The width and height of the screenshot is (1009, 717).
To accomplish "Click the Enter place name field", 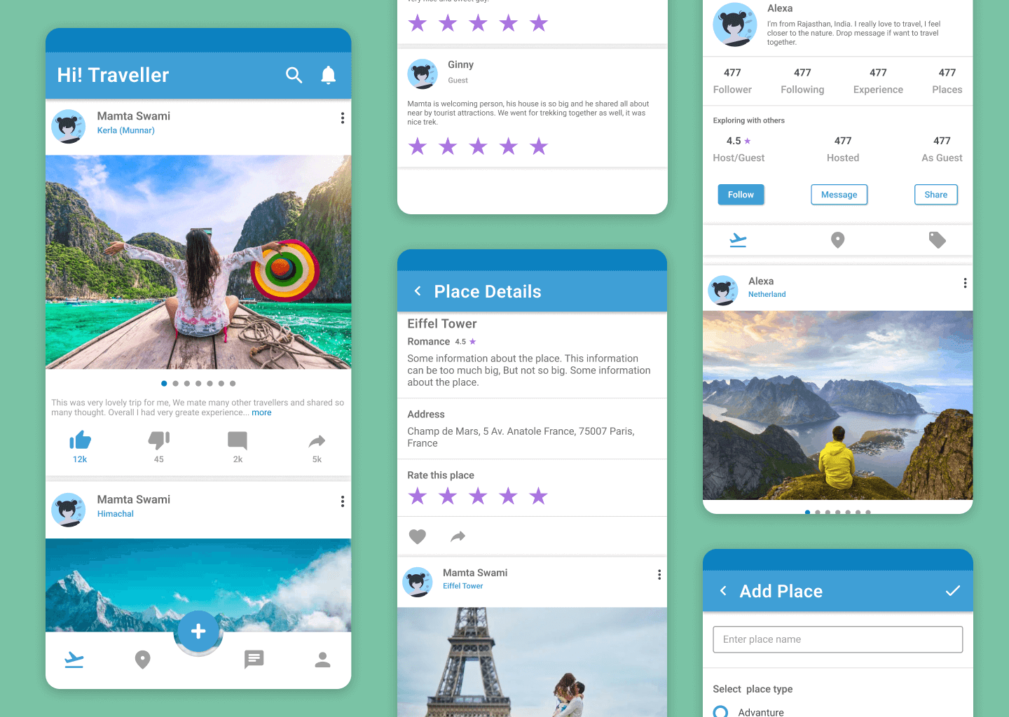I will click(837, 639).
